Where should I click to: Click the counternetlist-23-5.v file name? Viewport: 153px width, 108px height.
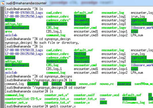(x=23, y=99)
